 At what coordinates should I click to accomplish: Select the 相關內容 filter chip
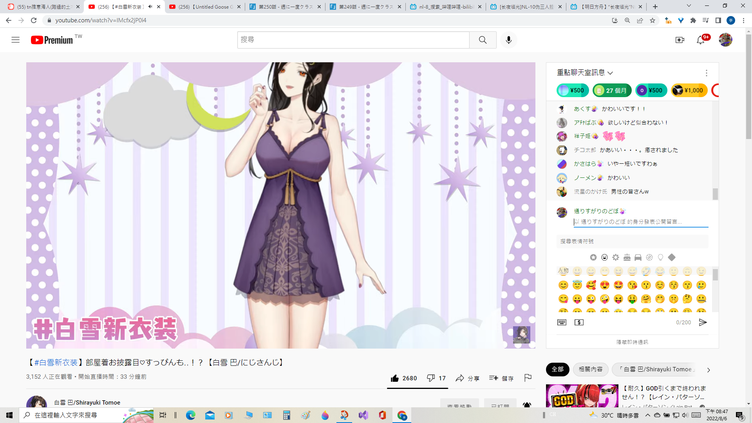[591, 369]
